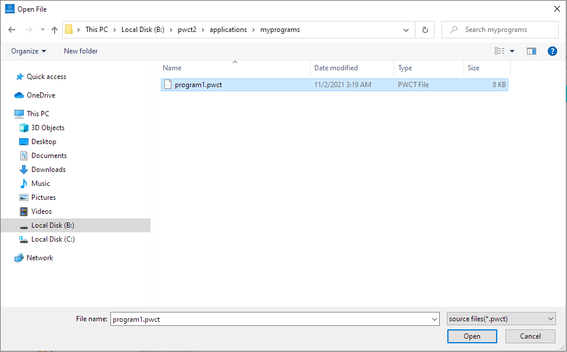Viewport: 567px width, 352px height.
Task: Click the Open button
Action: point(472,336)
